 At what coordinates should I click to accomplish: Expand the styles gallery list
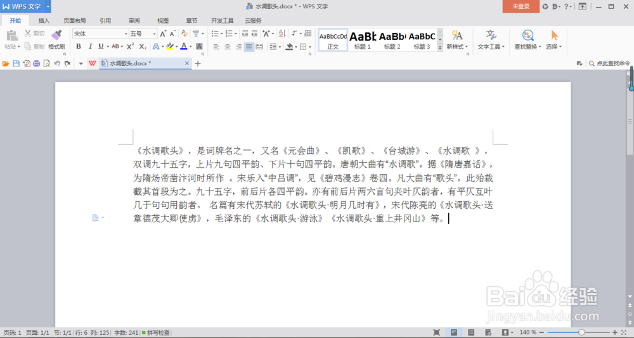pos(440,47)
